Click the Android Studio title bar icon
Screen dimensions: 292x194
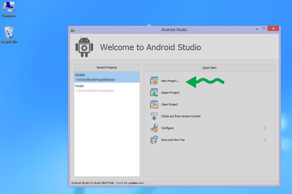click(x=72, y=30)
